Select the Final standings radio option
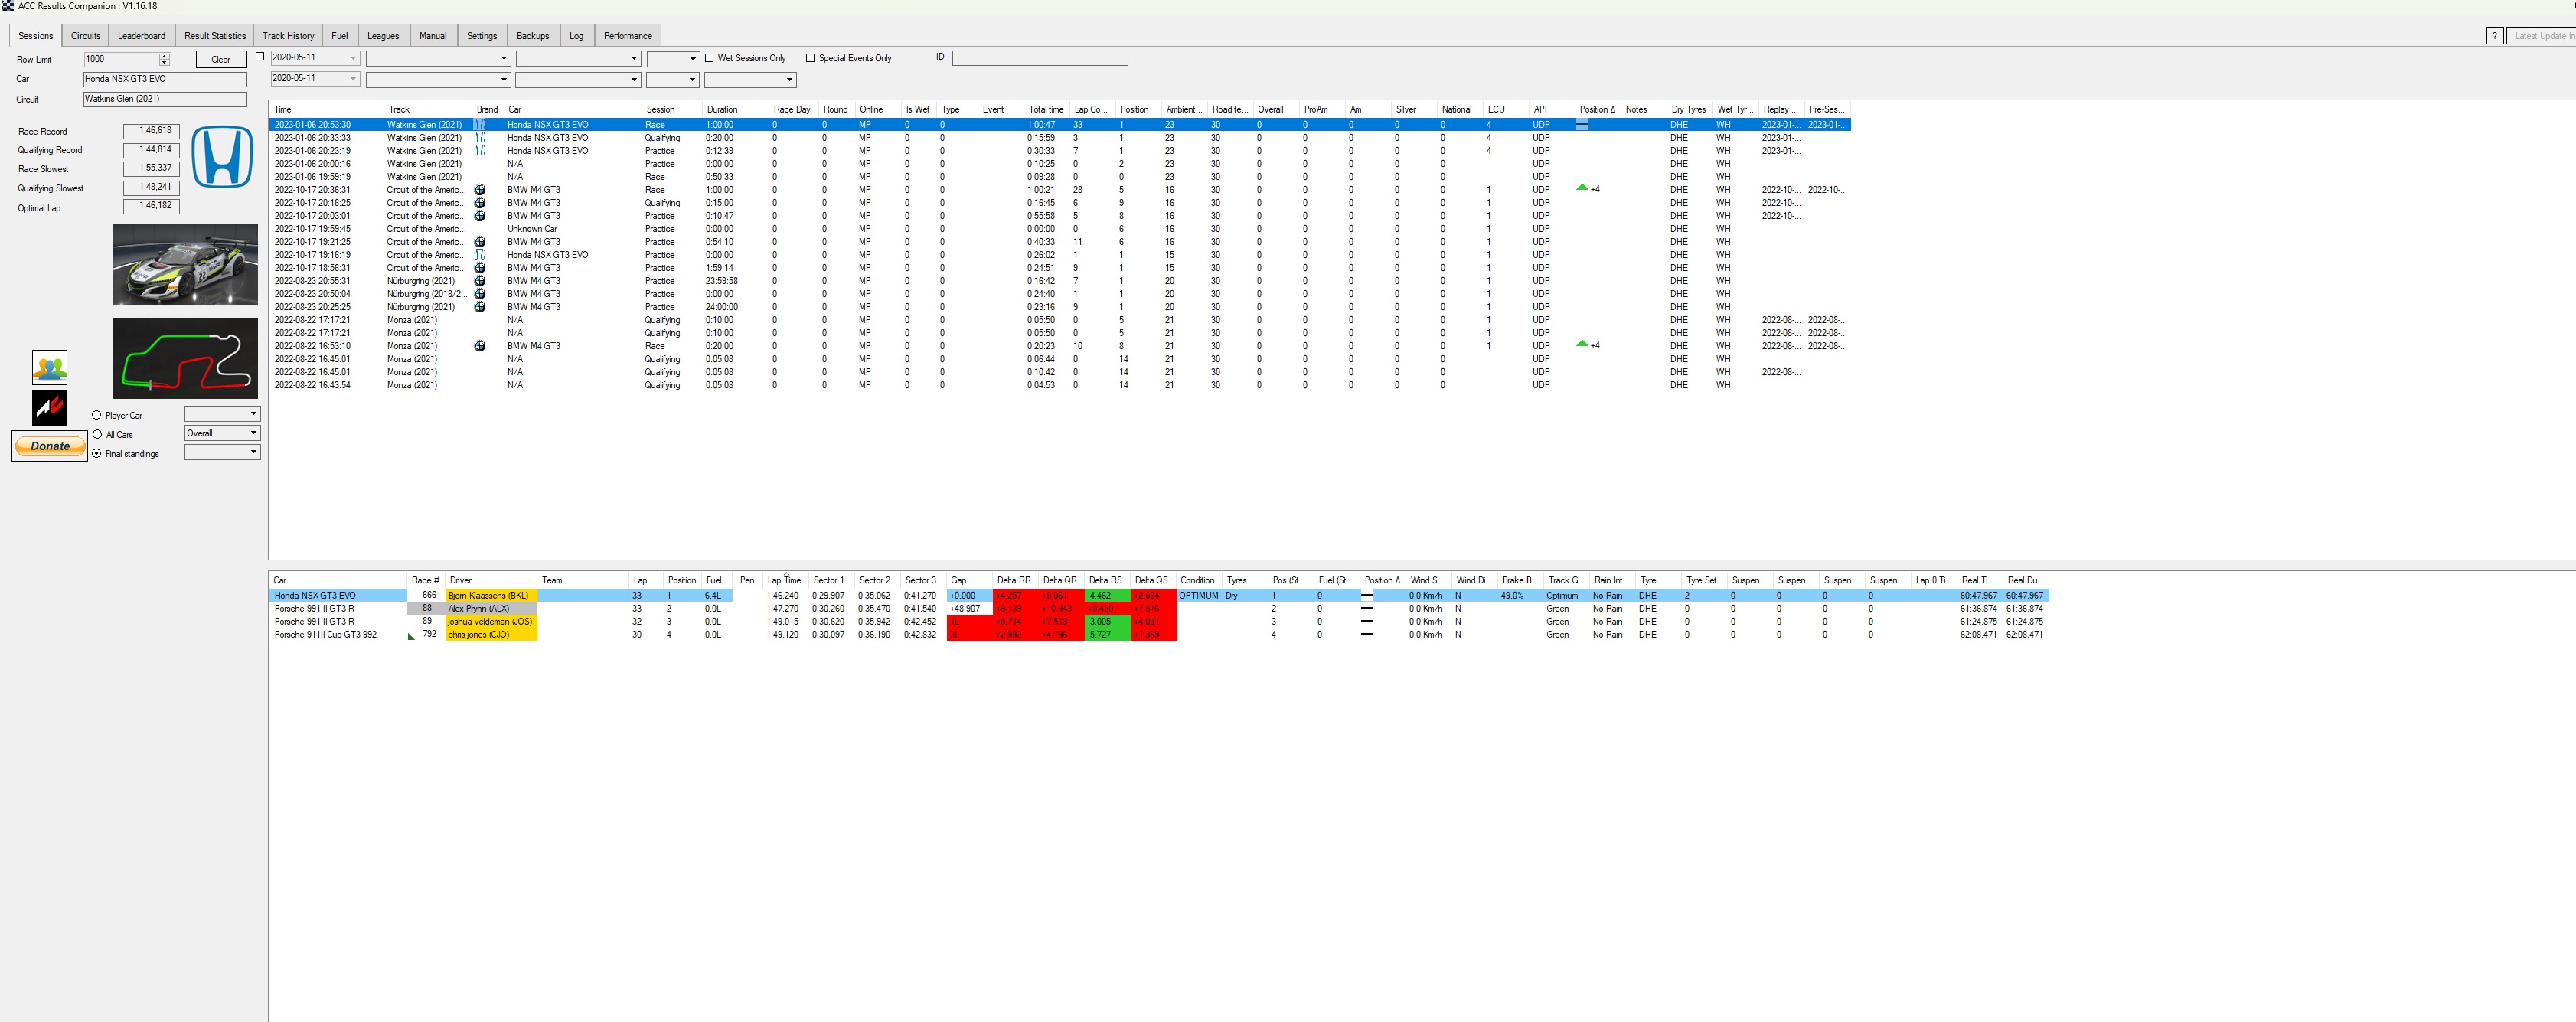Image resolution: width=2576 pixels, height=1022 pixels. (x=97, y=453)
